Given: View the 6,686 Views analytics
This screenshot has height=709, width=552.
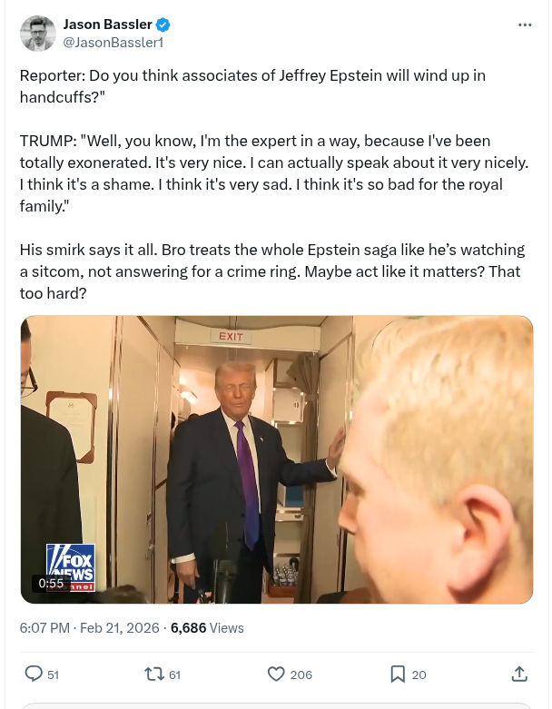Looking at the screenshot, I should pyautogui.click(x=207, y=627).
